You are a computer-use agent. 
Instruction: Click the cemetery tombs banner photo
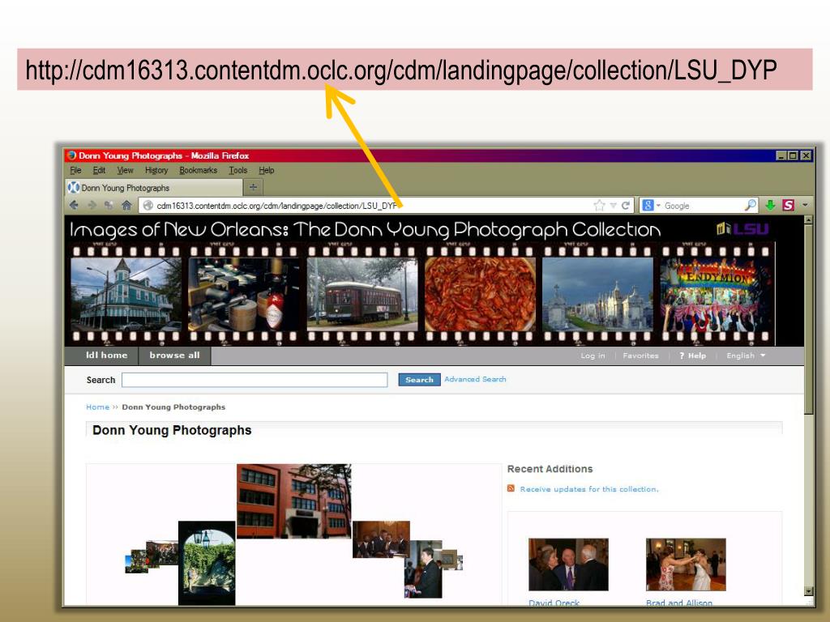[598, 293]
